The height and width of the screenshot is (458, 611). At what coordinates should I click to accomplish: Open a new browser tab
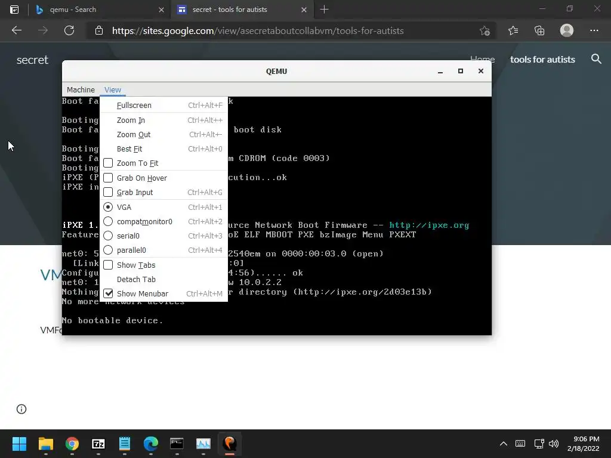pos(324,10)
